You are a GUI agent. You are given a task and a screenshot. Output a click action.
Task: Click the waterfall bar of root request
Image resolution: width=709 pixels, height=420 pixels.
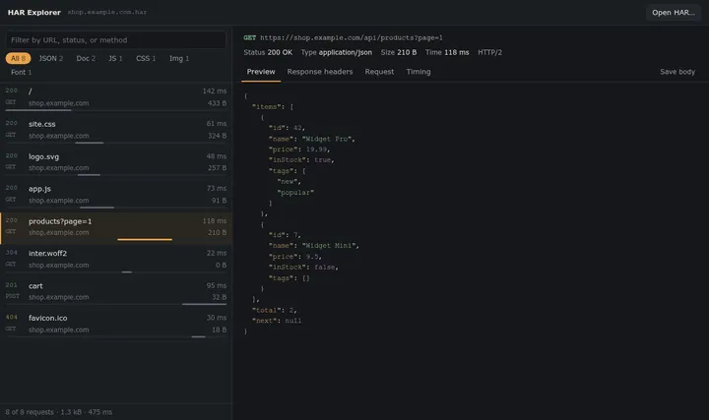(x=38, y=110)
